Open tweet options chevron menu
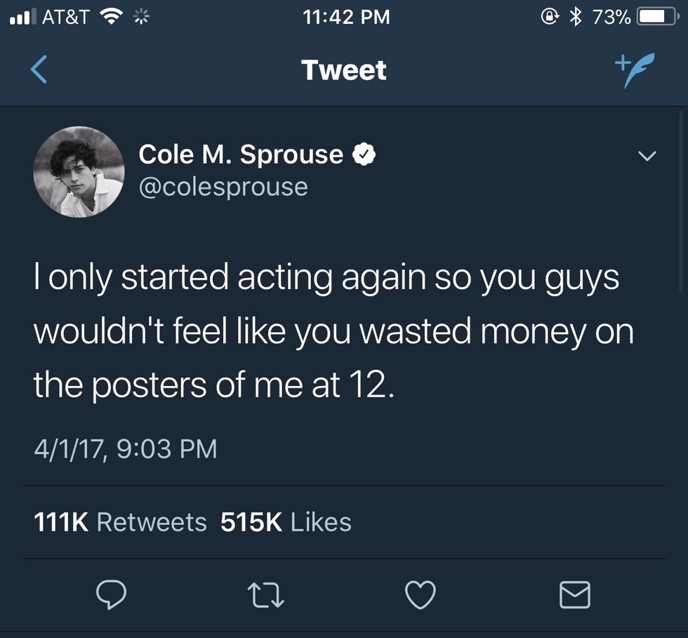 tap(647, 156)
